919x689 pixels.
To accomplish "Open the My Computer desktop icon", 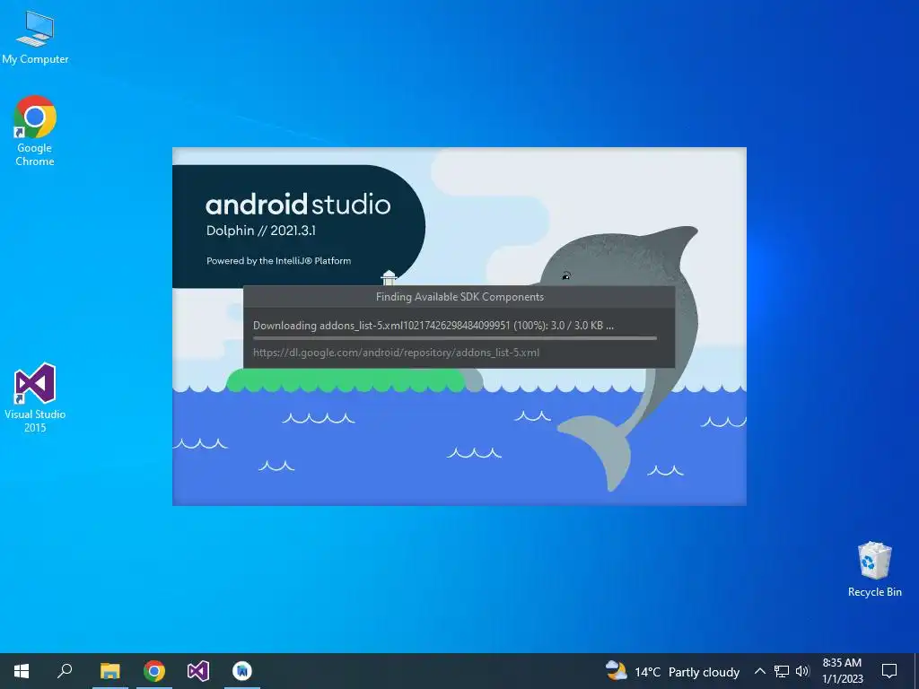I will (x=35, y=38).
